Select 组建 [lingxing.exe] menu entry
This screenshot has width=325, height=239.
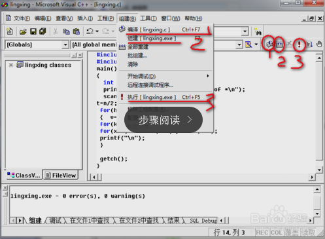point(165,38)
